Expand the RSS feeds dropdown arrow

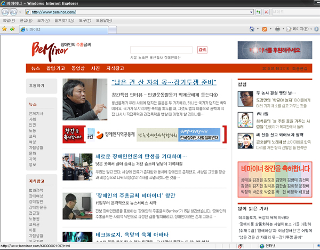(x=270, y=29)
